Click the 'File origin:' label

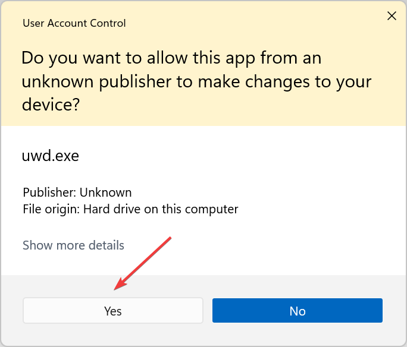[51, 209]
